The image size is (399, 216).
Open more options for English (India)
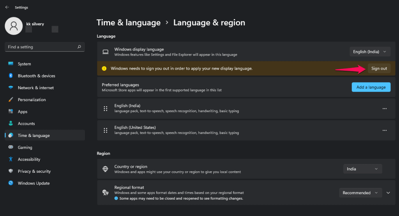(x=385, y=109)
